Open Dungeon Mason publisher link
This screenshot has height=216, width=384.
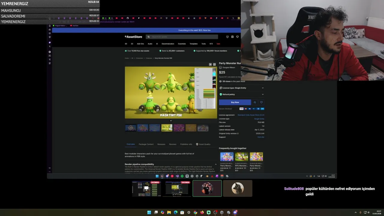tap(229, 67)
